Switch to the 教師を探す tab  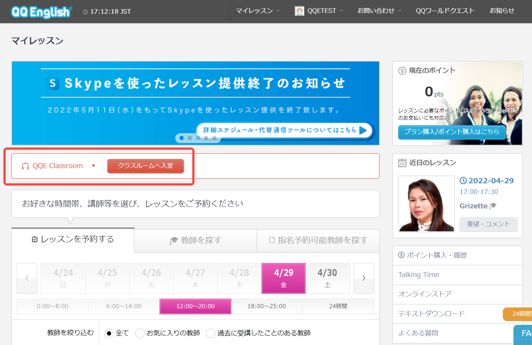195,241
